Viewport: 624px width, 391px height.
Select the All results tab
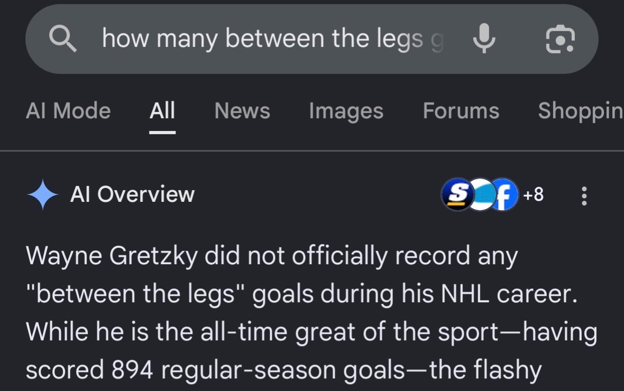click(x=162, y=110)
